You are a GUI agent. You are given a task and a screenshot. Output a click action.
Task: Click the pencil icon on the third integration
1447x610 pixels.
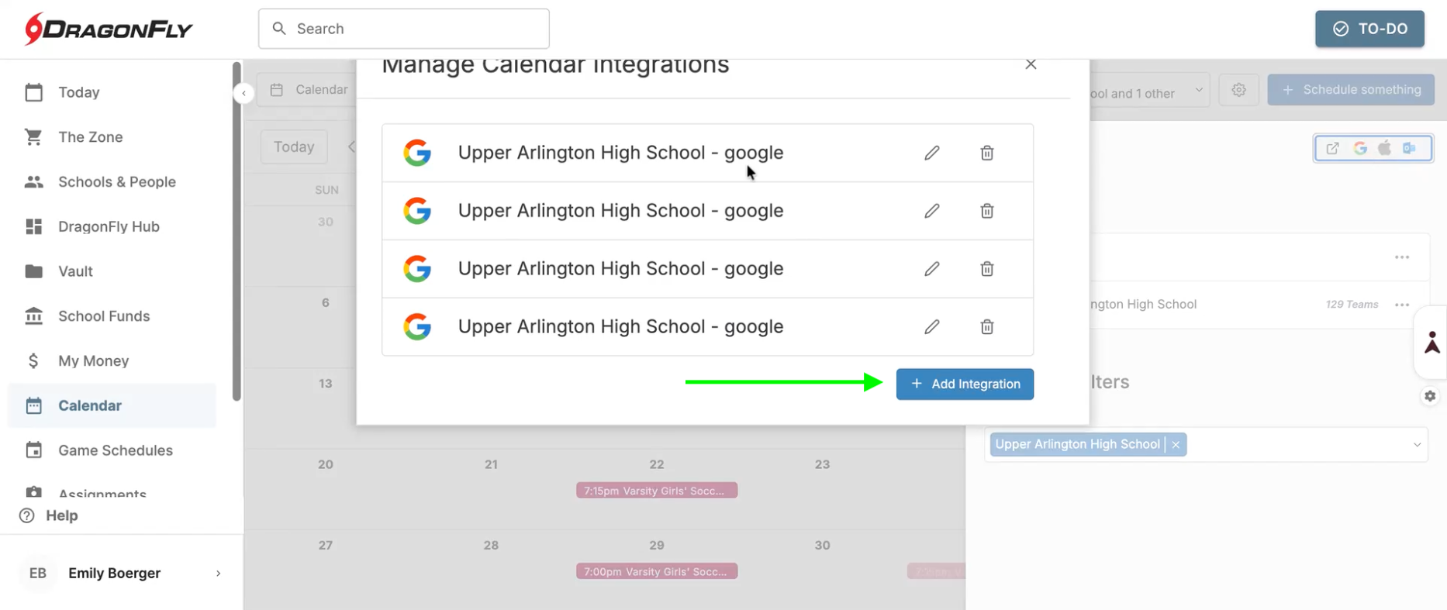point(931,269)
